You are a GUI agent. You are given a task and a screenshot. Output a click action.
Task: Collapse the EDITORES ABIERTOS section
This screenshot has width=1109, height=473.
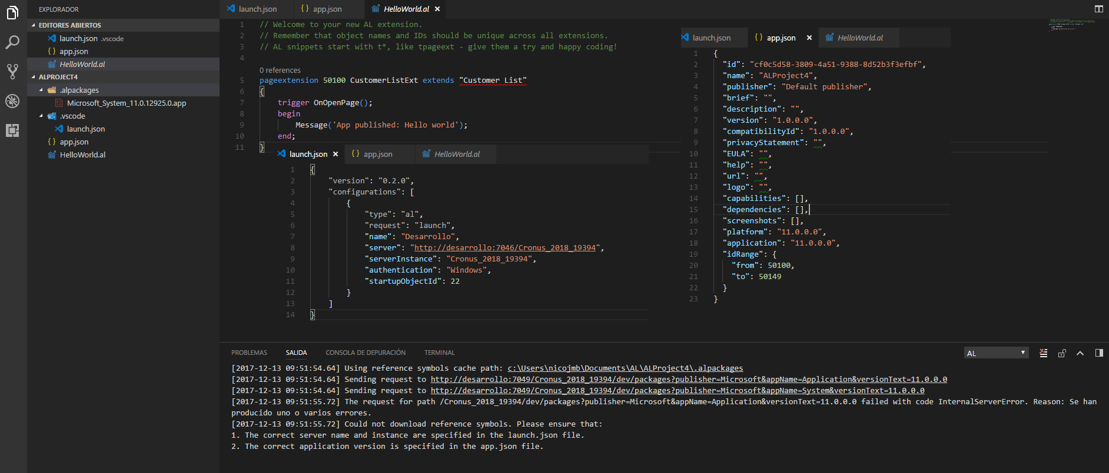(x=123, y=25)
